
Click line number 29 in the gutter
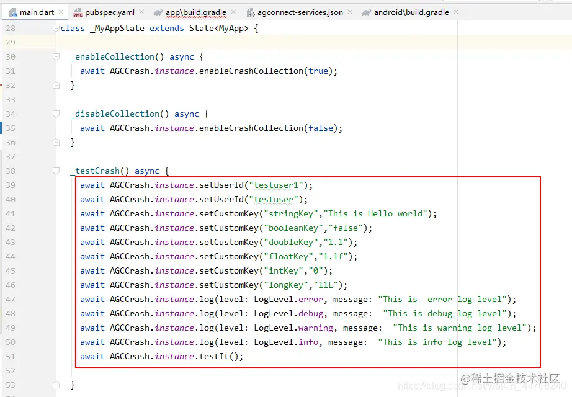pos(11,42)
